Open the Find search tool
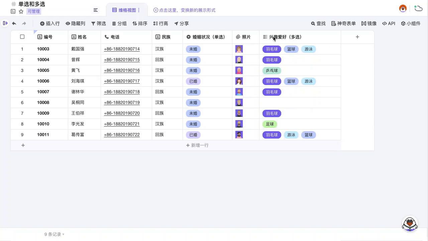 [x=318, y=23]
